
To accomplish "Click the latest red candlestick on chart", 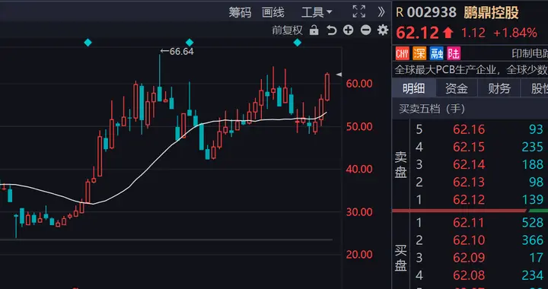I will 327,87.
